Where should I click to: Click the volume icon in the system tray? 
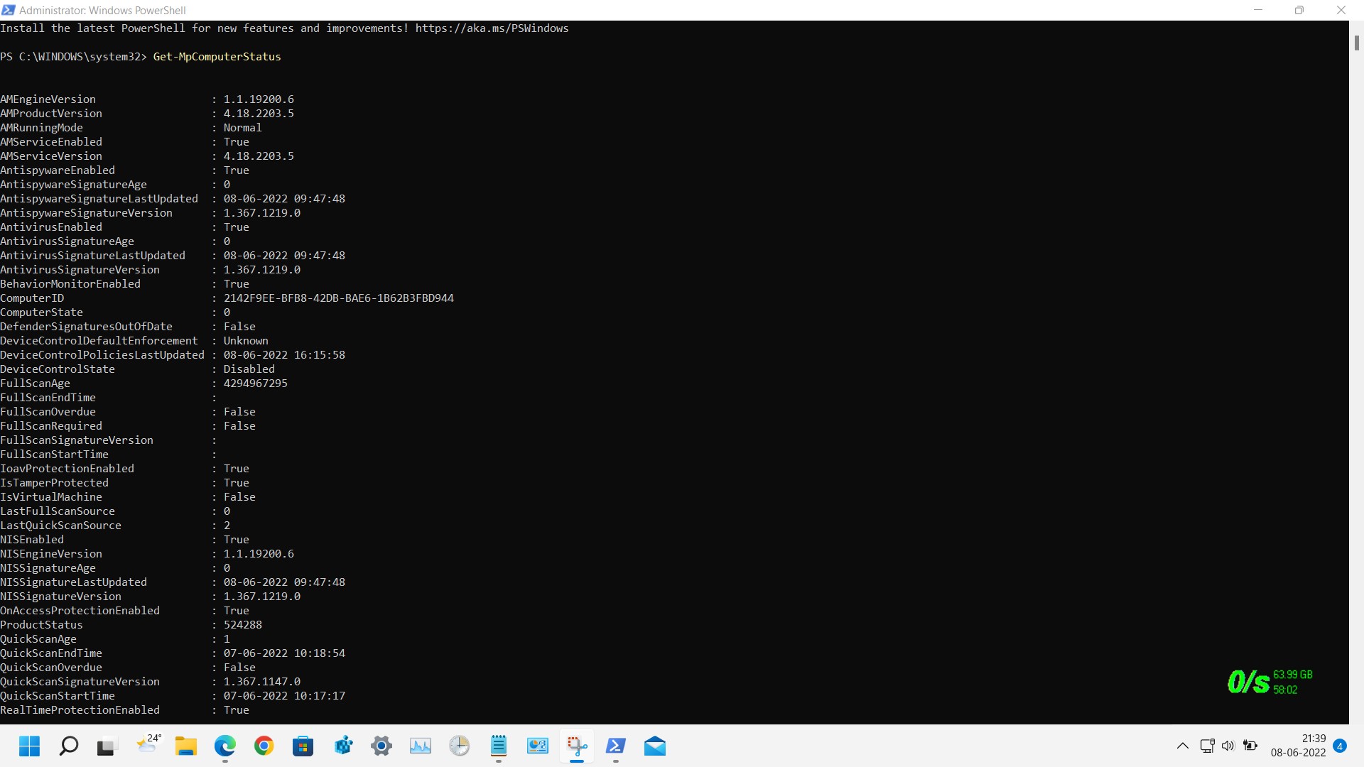[x=1228, y=746]
